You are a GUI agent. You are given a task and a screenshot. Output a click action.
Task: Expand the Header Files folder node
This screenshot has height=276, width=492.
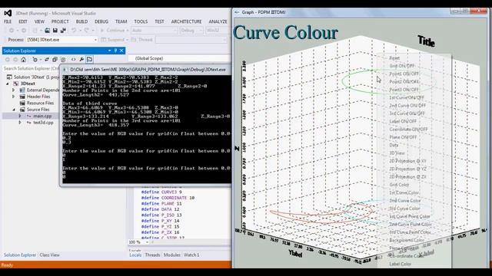click(x=14, y=97)
